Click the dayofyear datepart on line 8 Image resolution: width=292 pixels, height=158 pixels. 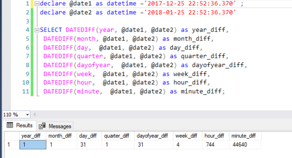(x=94, y=65)
